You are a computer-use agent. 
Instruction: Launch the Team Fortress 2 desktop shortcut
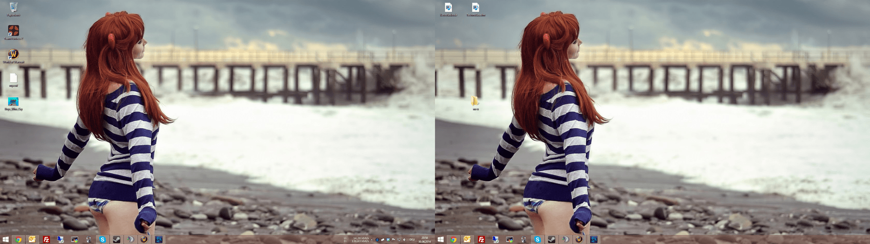pyautogui.click(x=14, y=31)
